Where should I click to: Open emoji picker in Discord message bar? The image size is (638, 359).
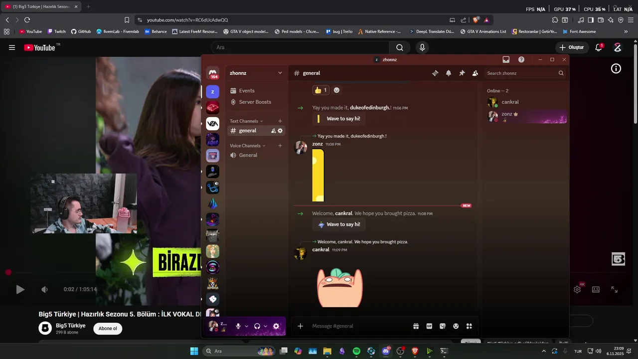coord(456,326)
